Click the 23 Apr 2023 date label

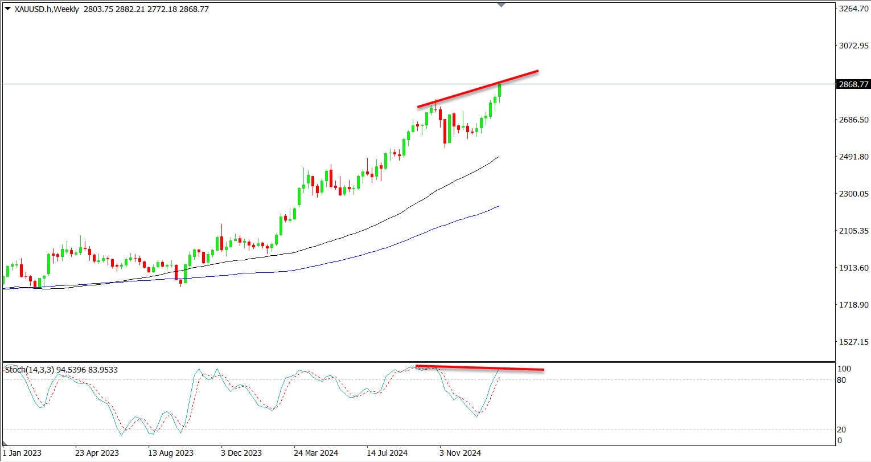(x=97, y=453)
